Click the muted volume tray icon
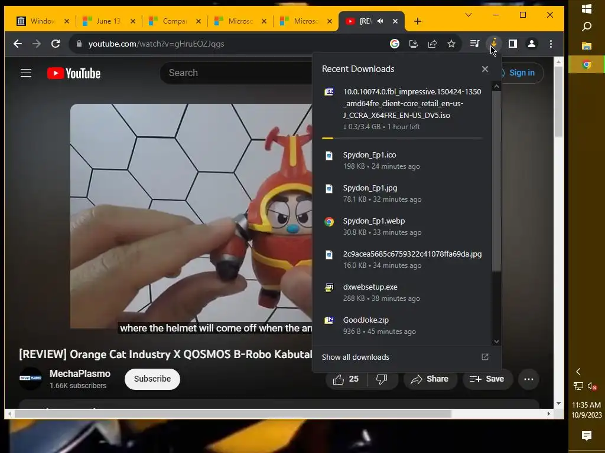The height and width of the screenshot is (453, 605). tap(592, 386)
